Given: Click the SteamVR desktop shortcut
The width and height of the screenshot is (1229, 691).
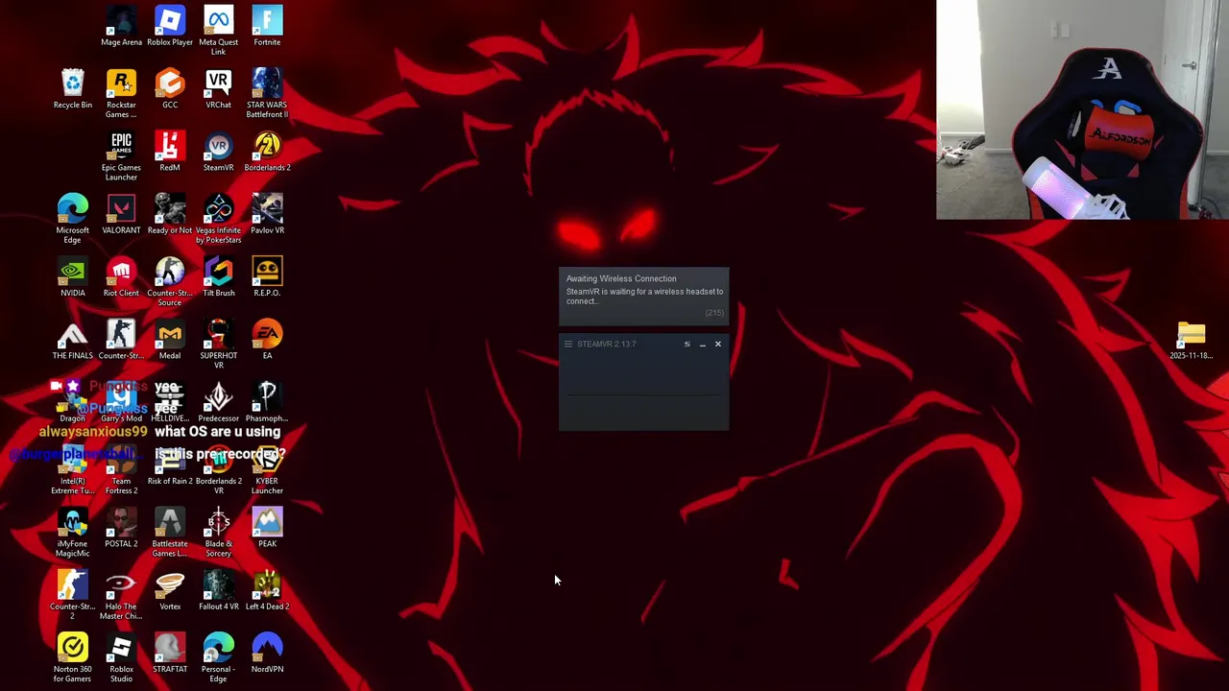Looking at the screenshot, I should click(218, 152).
